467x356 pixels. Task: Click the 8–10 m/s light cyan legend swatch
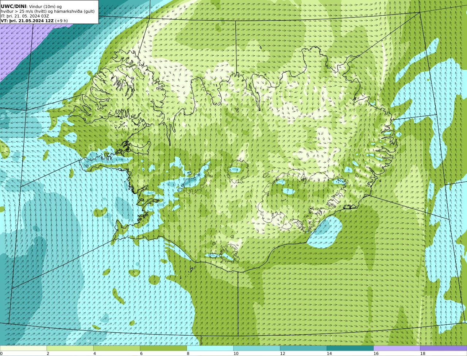(x=210, y=348)
